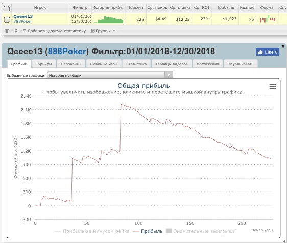Switch to the 'Таблицы лидеров' tab
This screenshot has height=243, width=287.
pos(172,64)
